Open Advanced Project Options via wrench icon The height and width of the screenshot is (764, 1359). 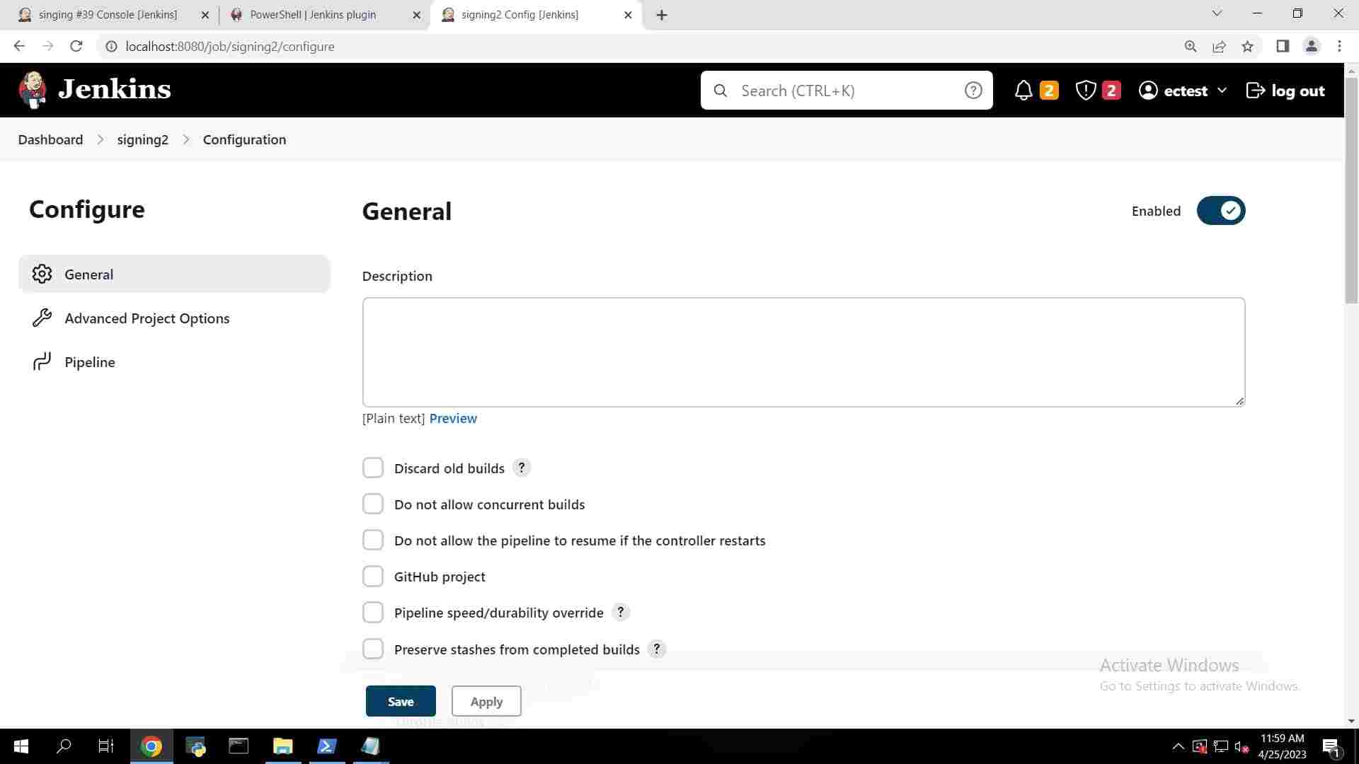tap(42, 318)
